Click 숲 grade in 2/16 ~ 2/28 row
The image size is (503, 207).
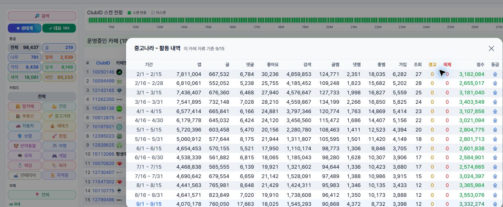495,83
